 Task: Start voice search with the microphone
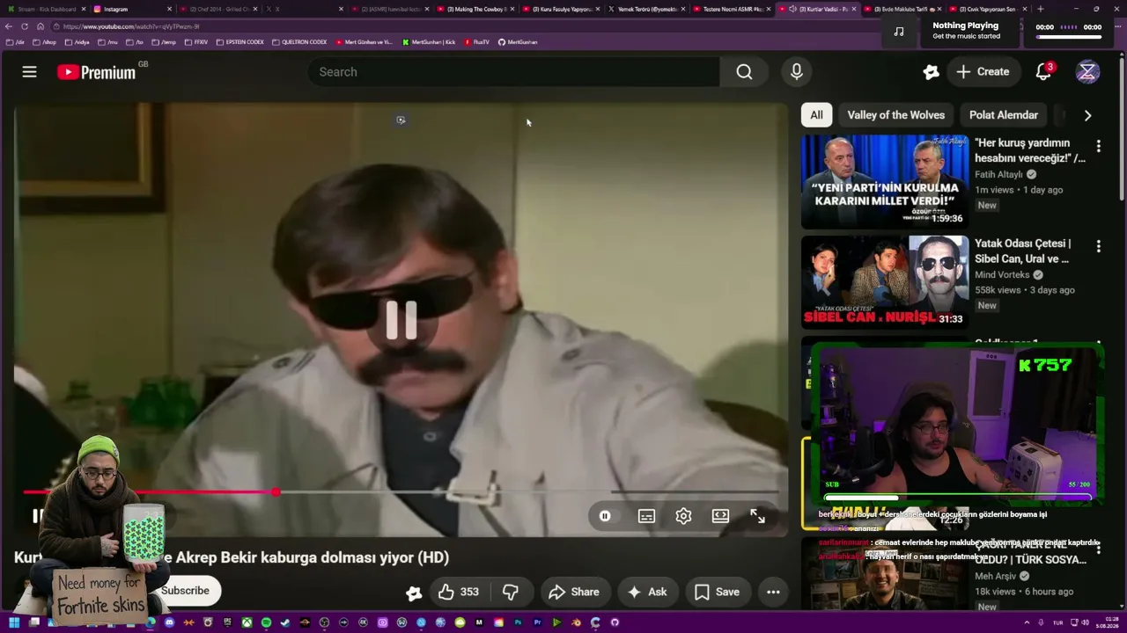click(796, 72)
